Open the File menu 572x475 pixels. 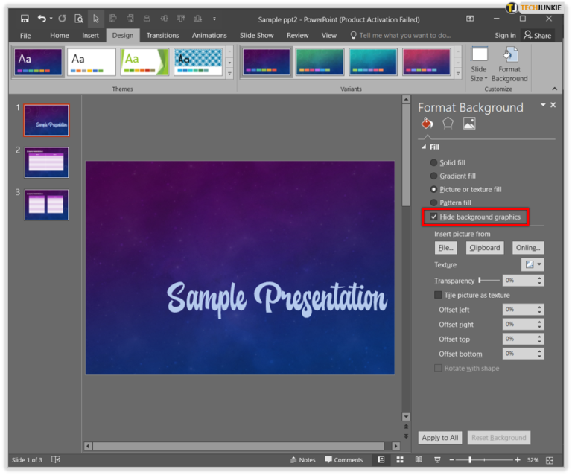[x=25, y=35]
